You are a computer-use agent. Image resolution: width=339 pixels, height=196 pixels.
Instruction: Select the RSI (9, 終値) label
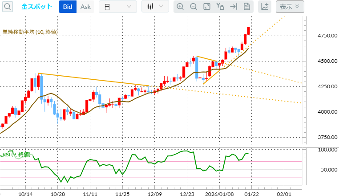click(16, 155)
